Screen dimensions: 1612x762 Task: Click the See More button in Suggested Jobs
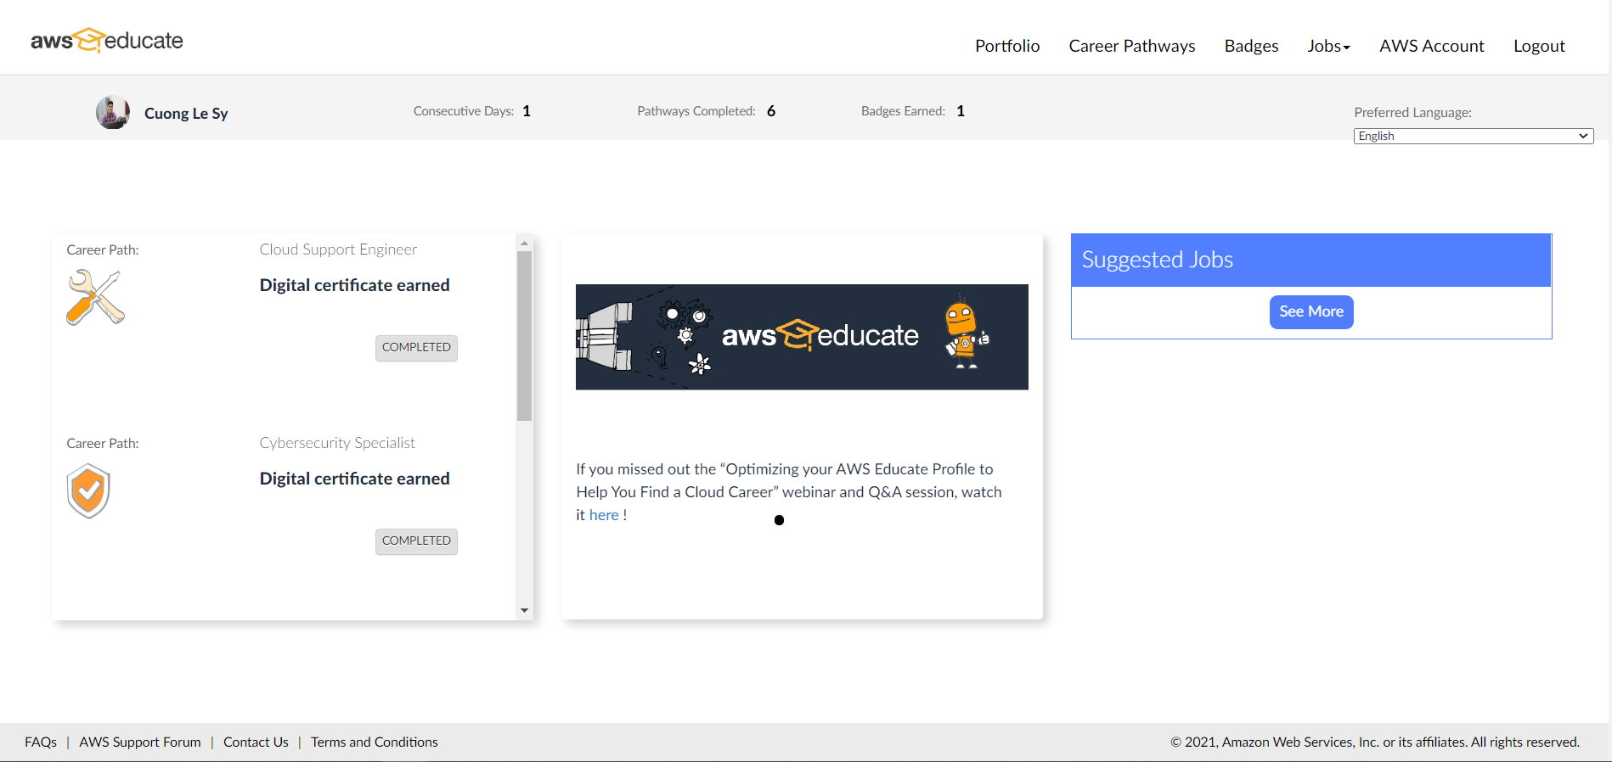(x=1311, y=311)
